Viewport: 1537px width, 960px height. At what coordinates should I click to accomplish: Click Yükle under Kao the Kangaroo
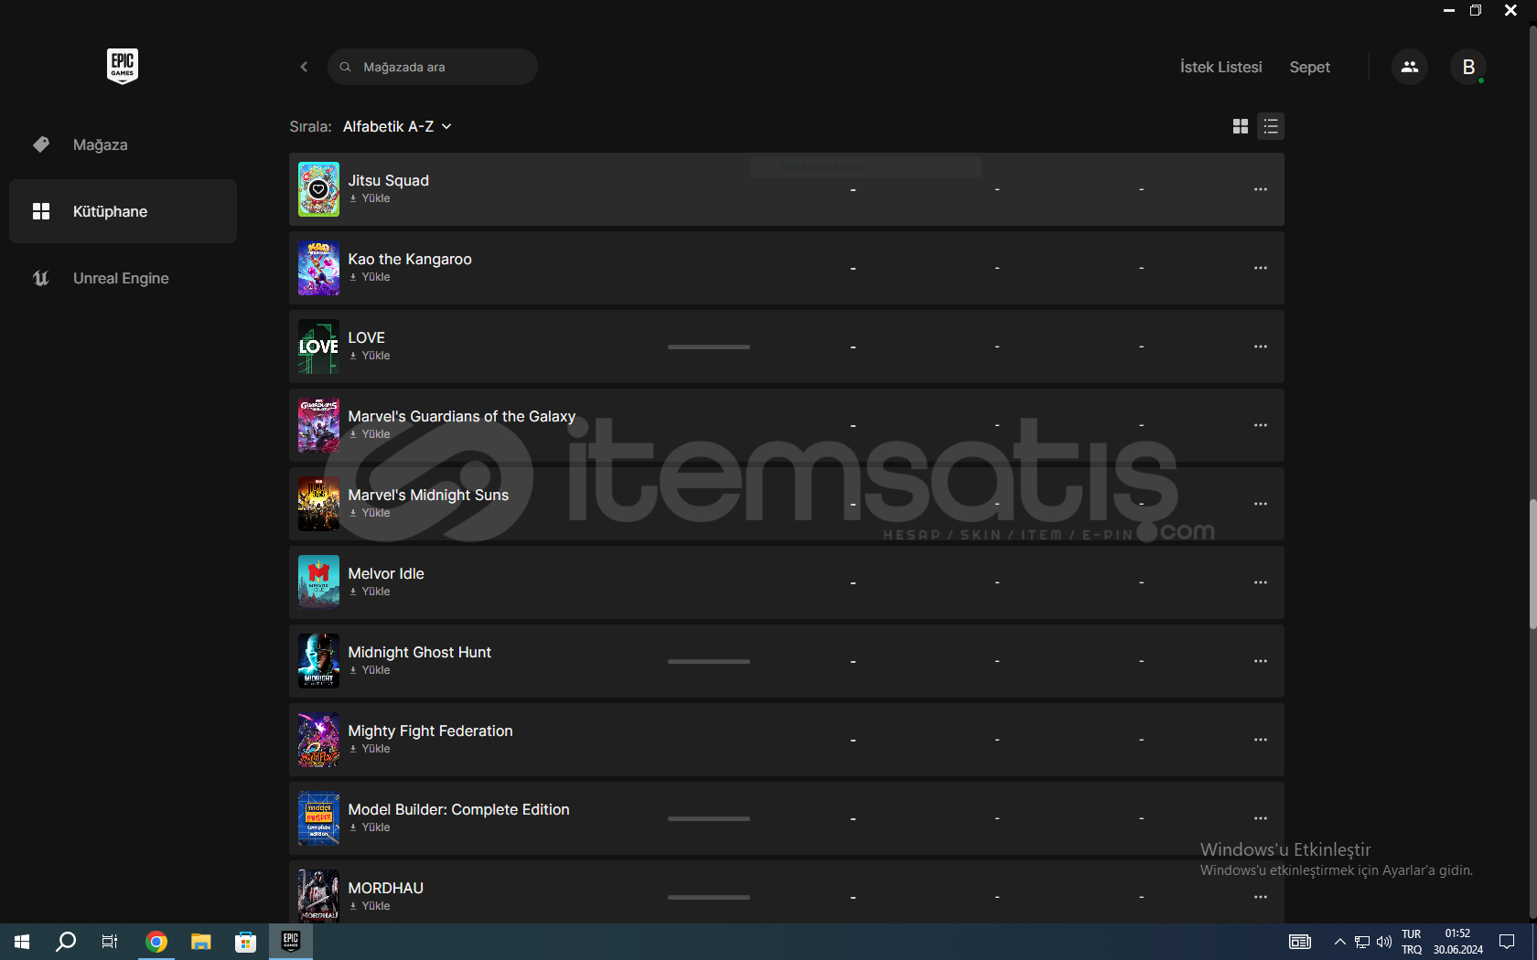(370, 277)
